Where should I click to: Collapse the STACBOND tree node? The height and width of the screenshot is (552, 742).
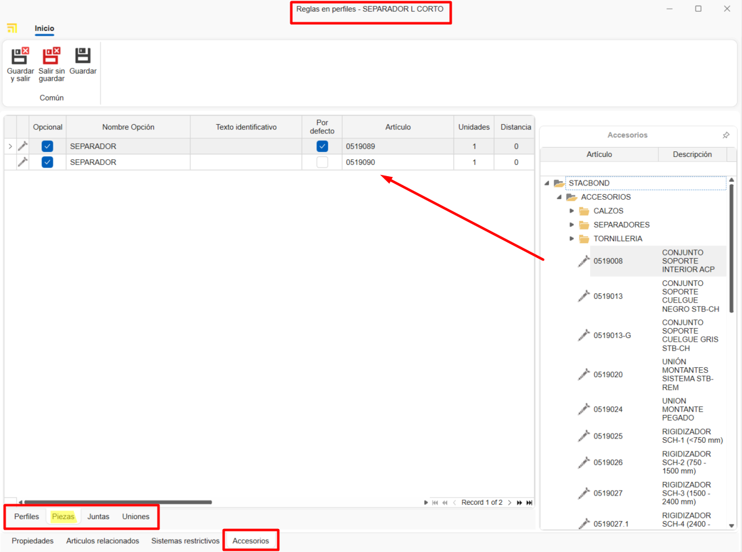(547, 184)
